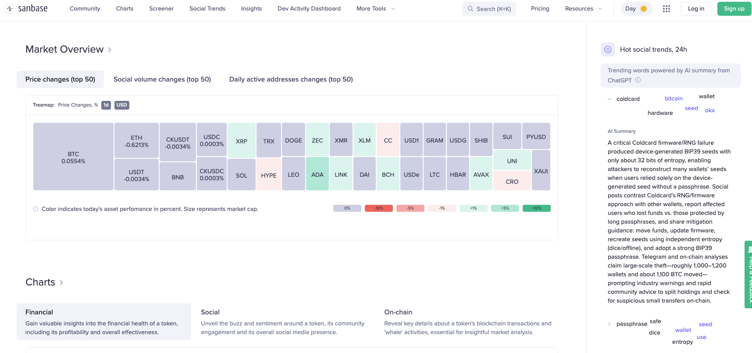The width and height of the screenshot is (752, 353).
Task: Switch to the Social charts tab
Action: point(283,322)
